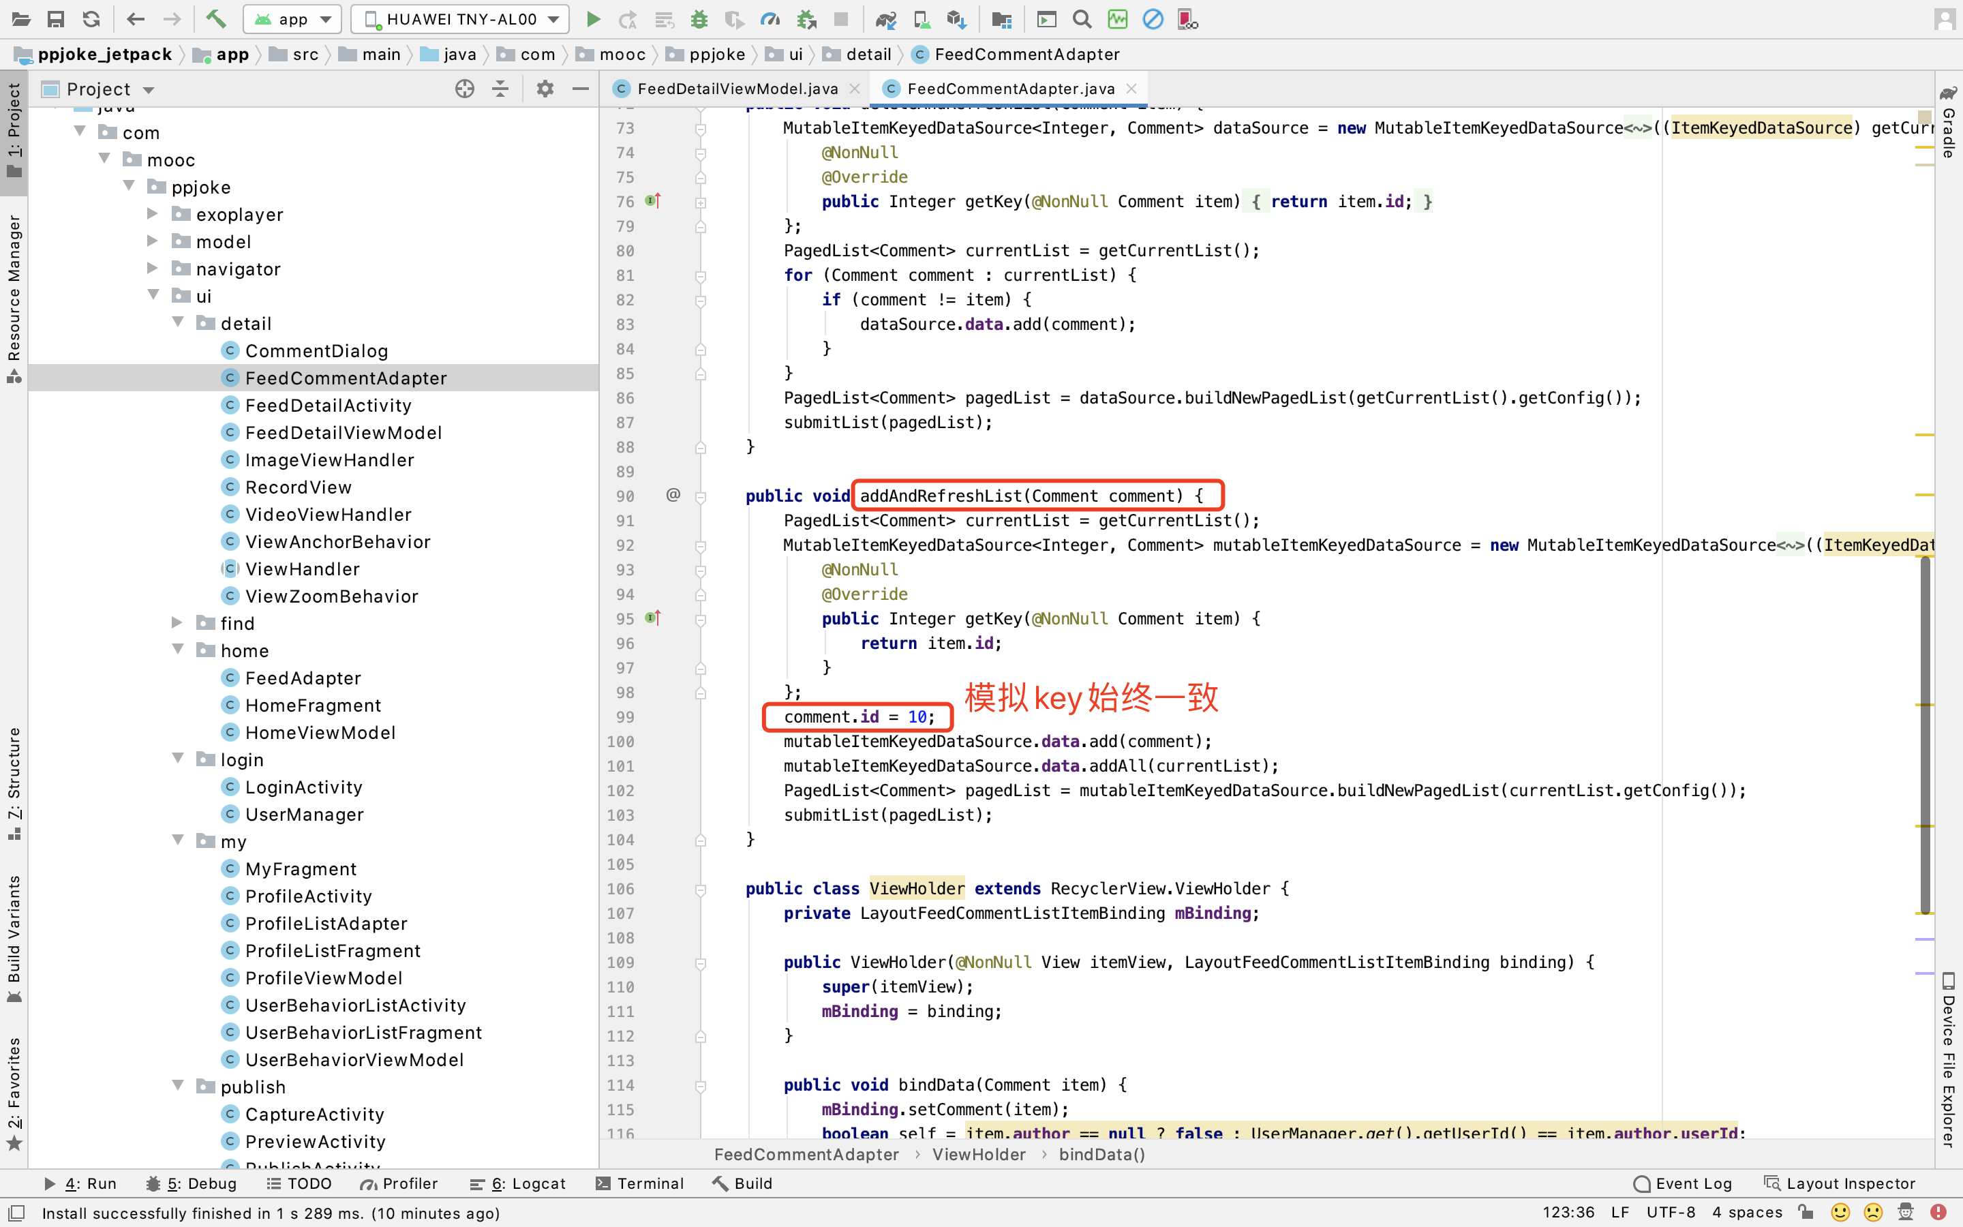Open app run configuration dropdown

293,18
